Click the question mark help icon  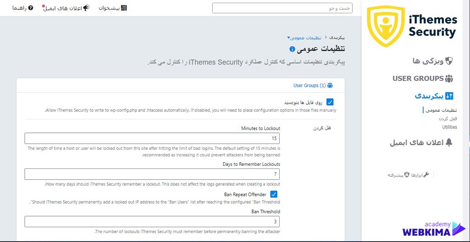pyautogui.click(x=31, y=8)
